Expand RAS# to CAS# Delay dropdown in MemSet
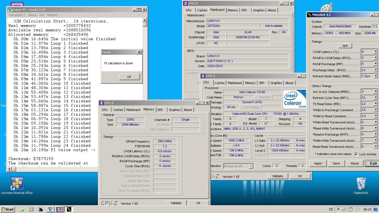 pyautogui.click(x=375, y=58)
